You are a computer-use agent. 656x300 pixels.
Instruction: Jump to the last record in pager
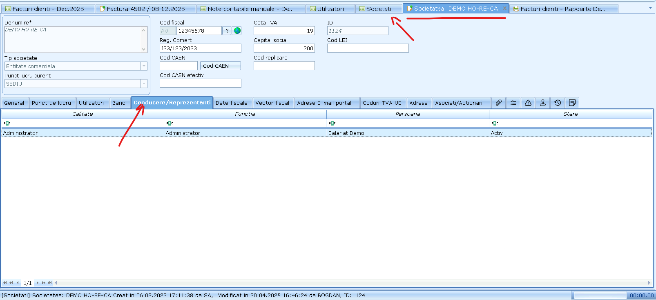tap(50, 282)
